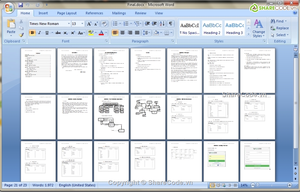This screenshot has width=300, height=192.
Task: Toggle bold formatting
Action: pyautogui.click(x=32, y=33)
